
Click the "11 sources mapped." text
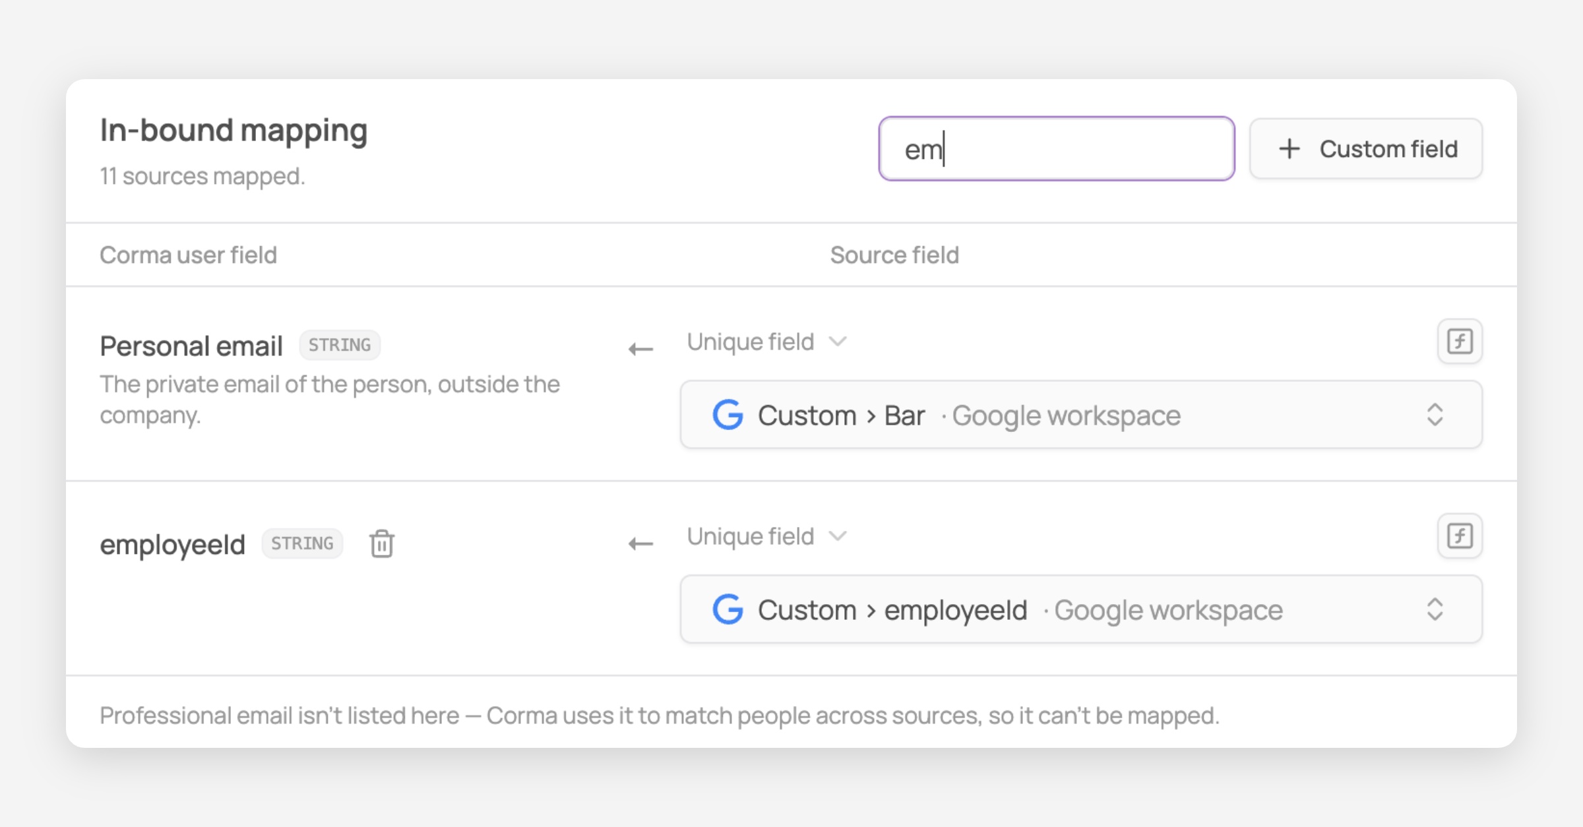[202, 176]
